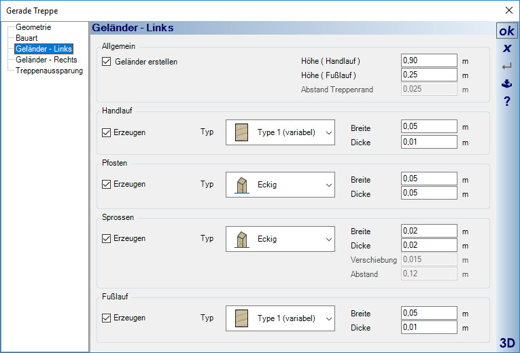The image size is (520, 353).
Task: Cancel dialog with the blue x icon
Action: (x=506, y=49)
